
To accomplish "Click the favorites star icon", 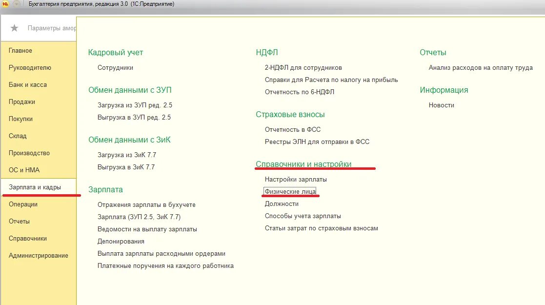I will 14,28.
